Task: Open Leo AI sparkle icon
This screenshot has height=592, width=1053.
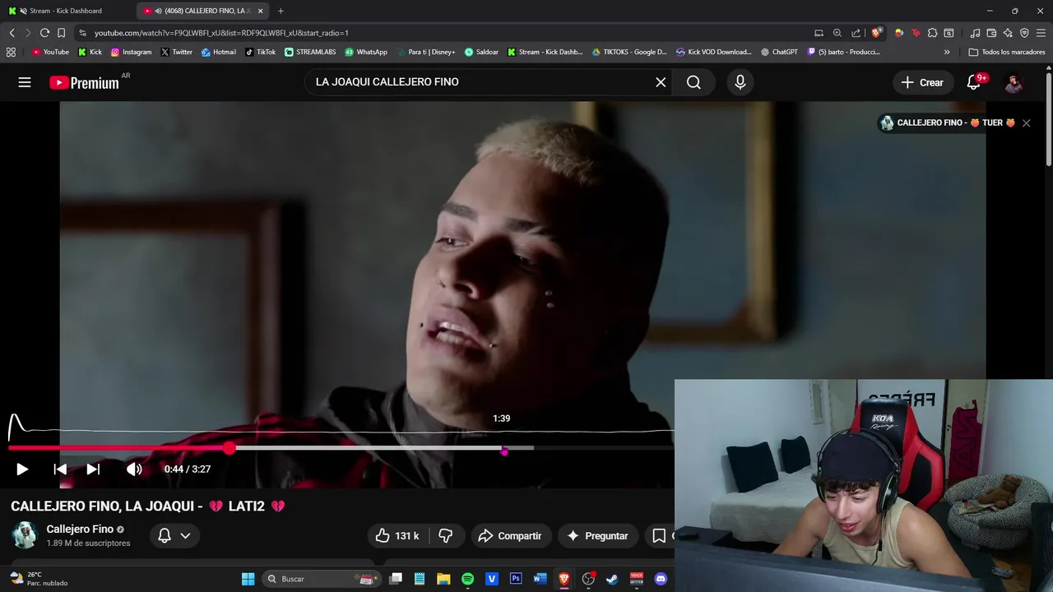Action: pos(1008,33)
